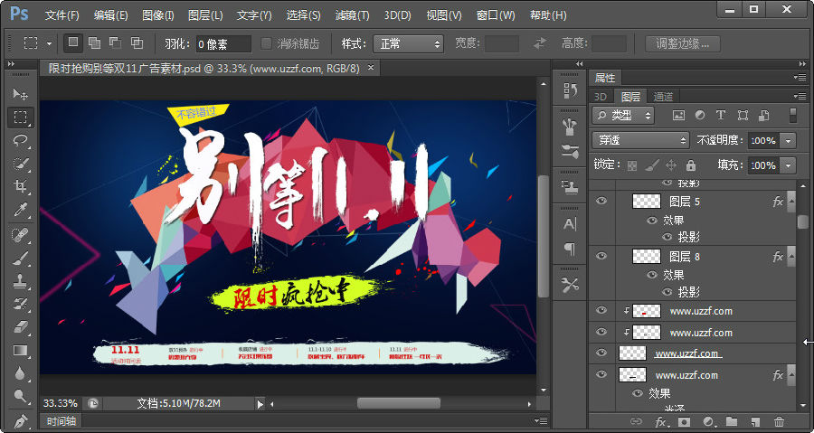Toggle visibility of 图层 8 layer
Viewport: 814px width, 433px height.
[x=601, y=256]
